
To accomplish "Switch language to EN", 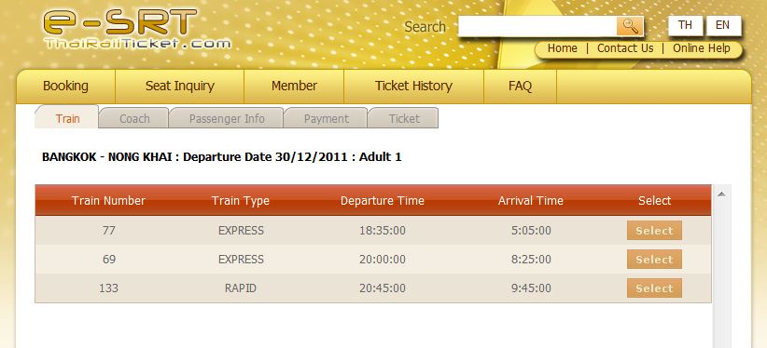I will coord(723,25).
